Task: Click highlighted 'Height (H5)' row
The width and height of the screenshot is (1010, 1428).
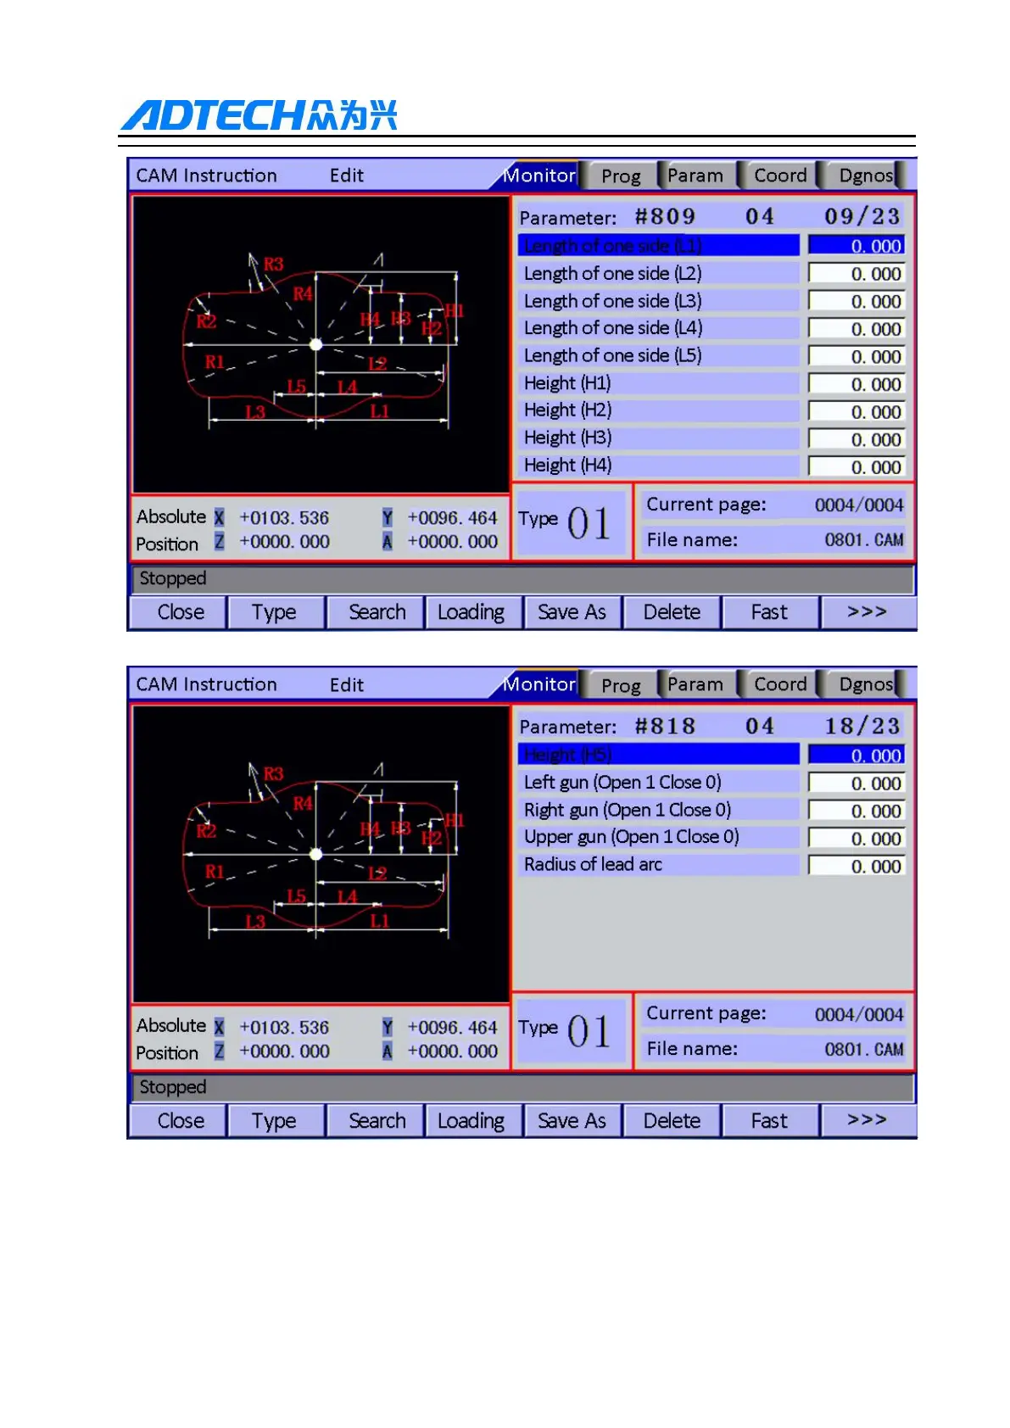Action: [x=659, y=754]
